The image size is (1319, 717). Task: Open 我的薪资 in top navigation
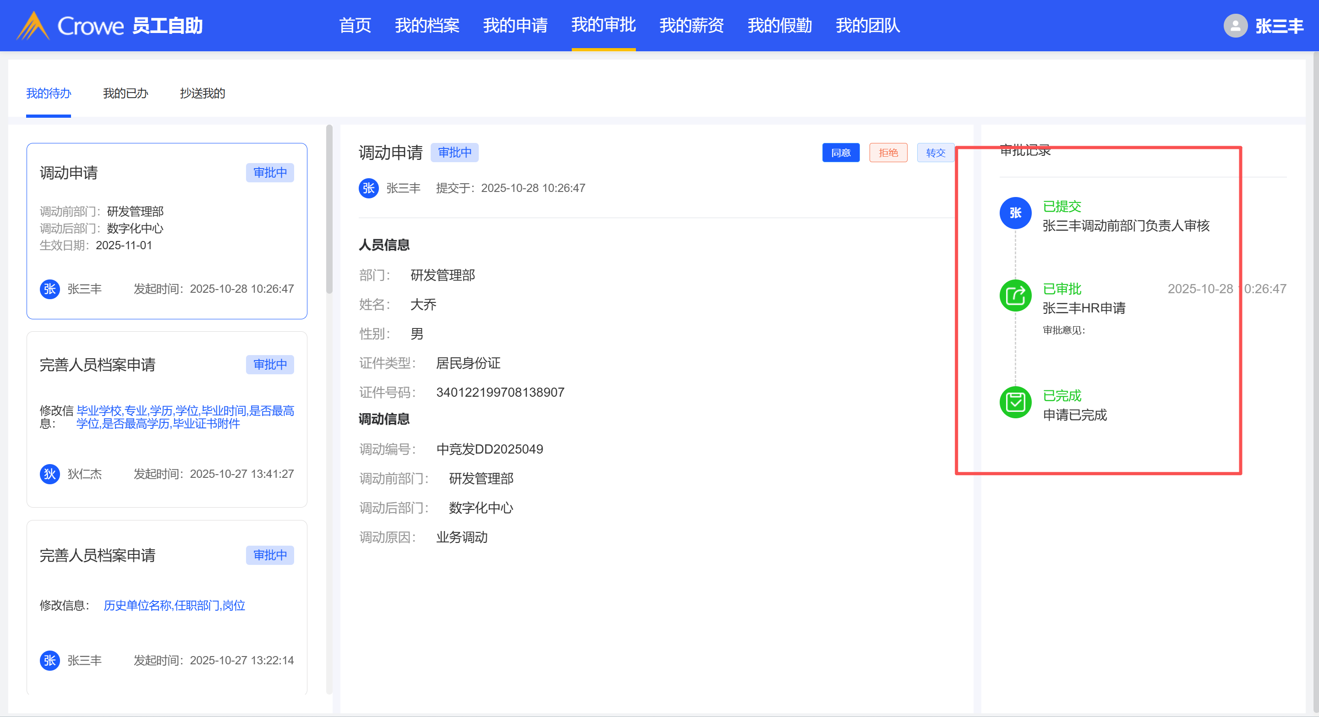[x=691, y=25]
